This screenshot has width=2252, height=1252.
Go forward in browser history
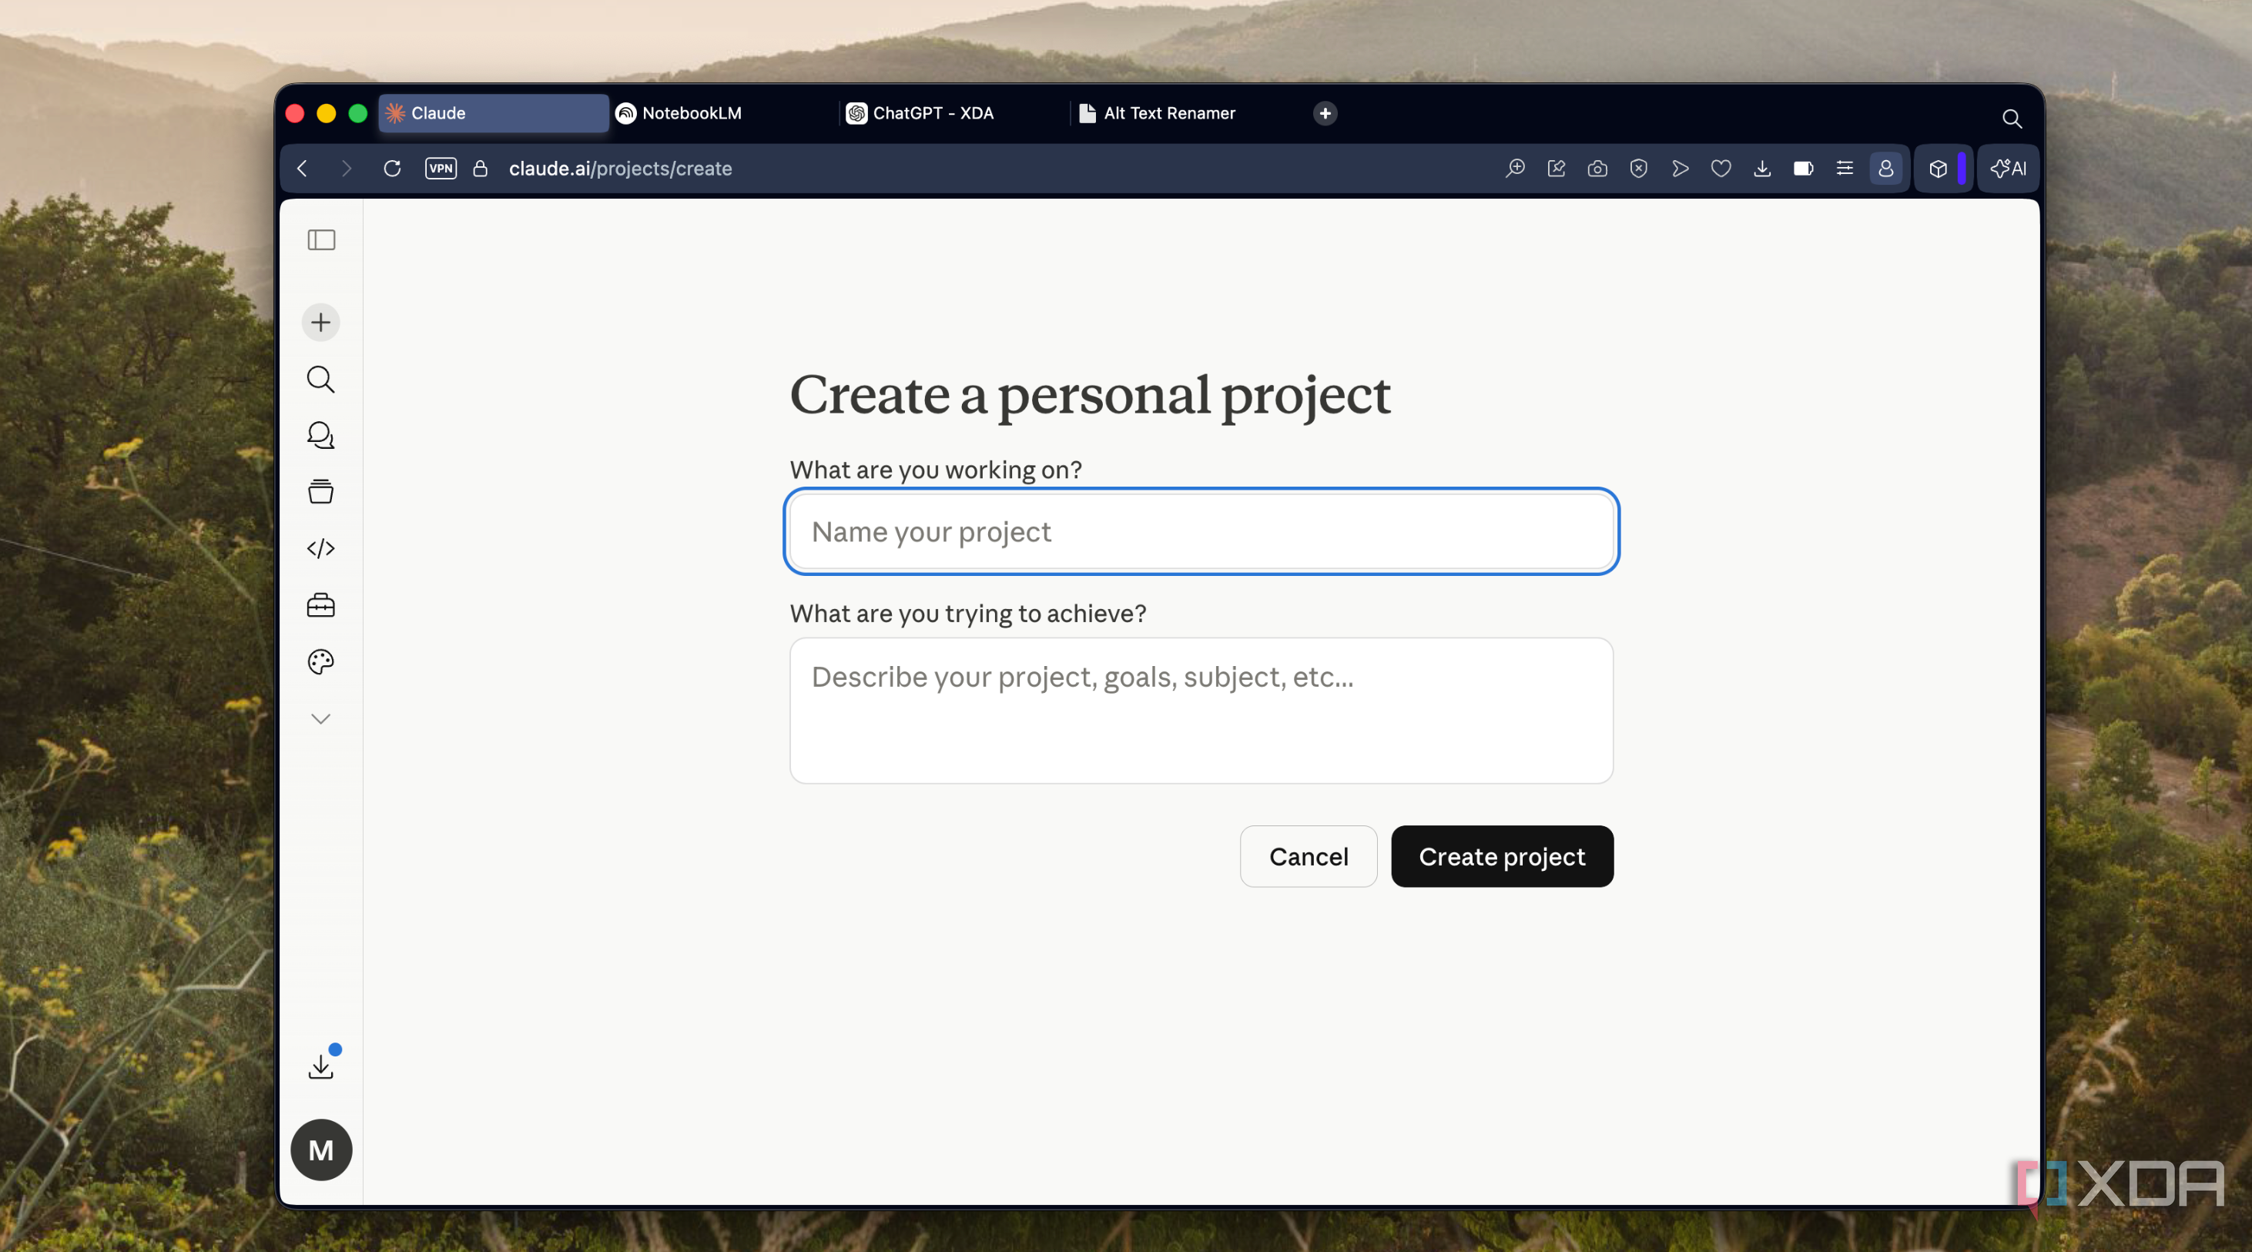346,168
